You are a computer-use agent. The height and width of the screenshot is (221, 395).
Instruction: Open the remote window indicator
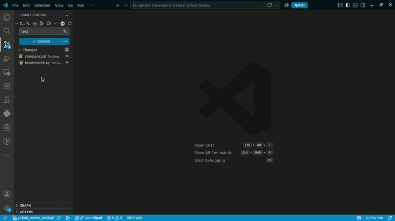(x=5, y=218)
